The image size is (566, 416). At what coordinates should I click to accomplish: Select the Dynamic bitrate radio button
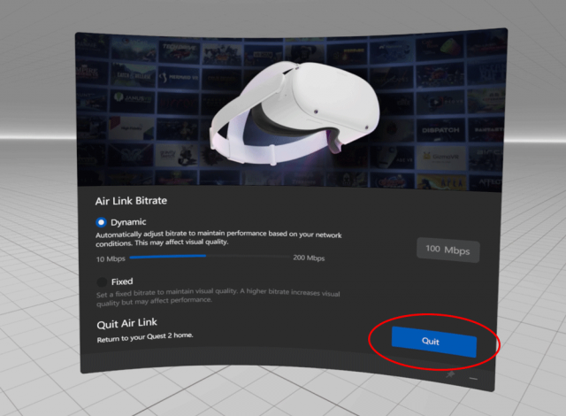[x=101, y=222]
